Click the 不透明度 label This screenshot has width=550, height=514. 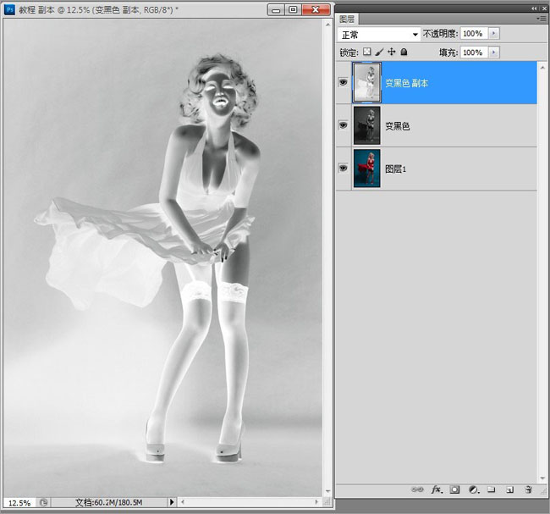point(440,34)
